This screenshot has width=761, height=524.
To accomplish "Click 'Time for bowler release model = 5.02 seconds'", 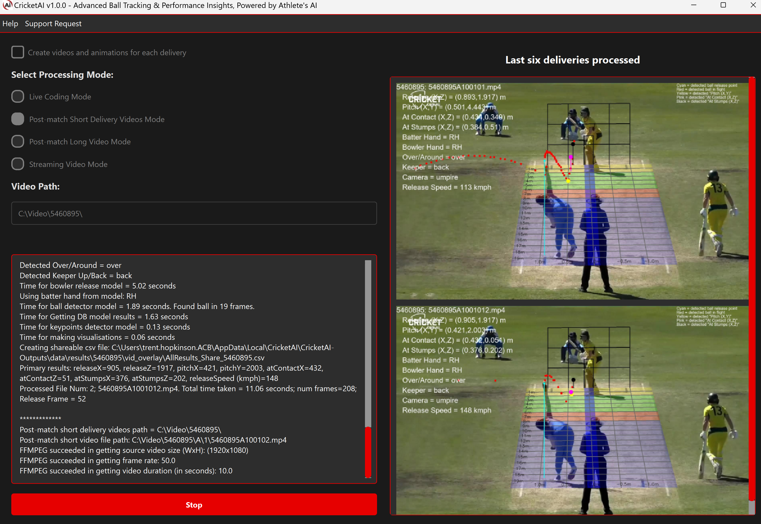I will pos(98,286).
